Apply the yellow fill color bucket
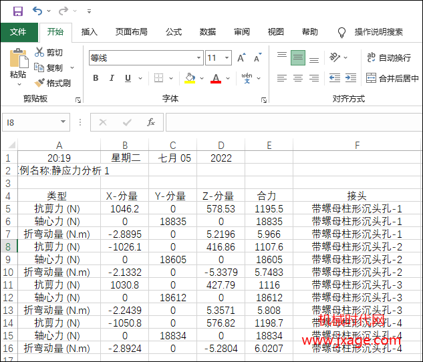 point(190,78)
